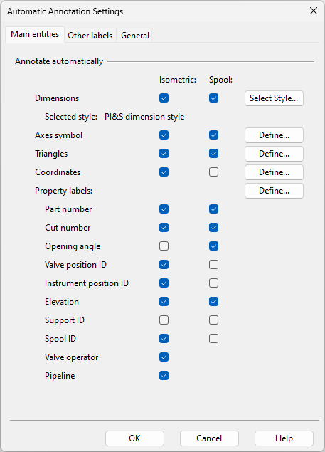Screen dimensions: 325x452
Task: Confirm settings with OK button
Action: pyautogui.click(x=134, y=438)
